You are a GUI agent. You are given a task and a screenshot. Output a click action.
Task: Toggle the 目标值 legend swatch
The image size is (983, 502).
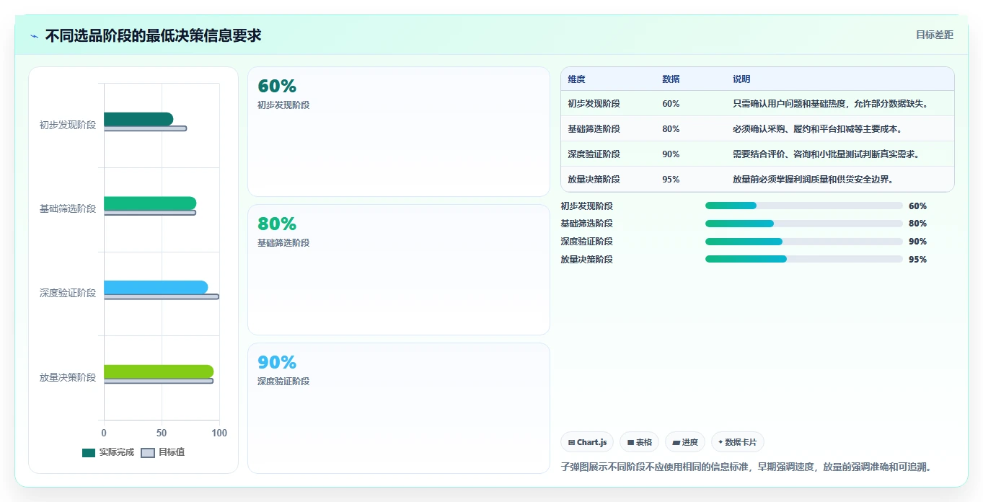click(x=147, y=453)
